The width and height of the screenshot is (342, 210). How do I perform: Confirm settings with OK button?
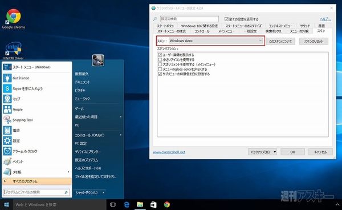coord(293,152)
